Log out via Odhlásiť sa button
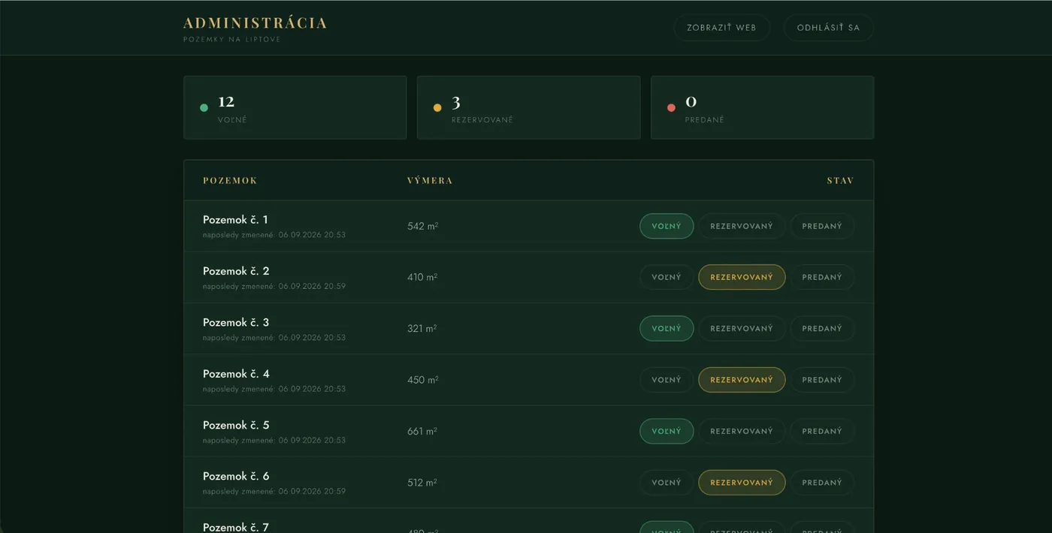This screenshot has height=533, width=1052. point(828,28)
